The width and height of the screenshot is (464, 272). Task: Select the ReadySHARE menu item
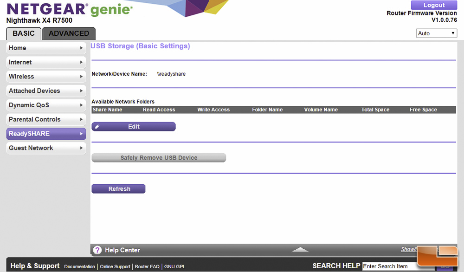46,134
